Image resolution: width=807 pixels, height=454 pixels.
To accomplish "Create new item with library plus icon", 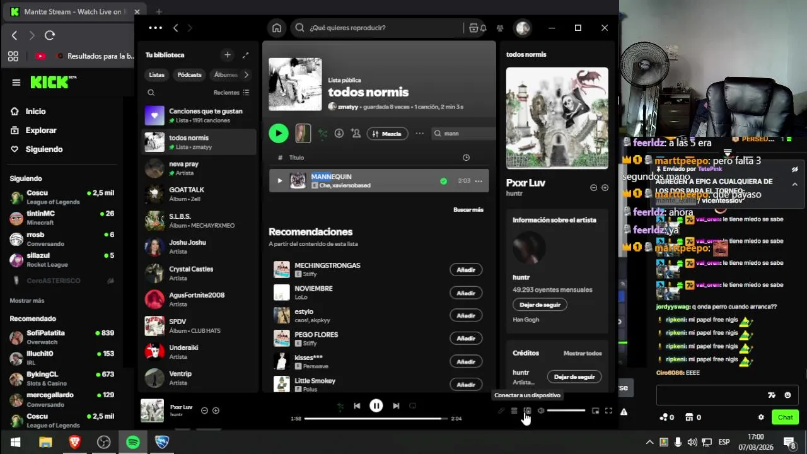I will click(x=228, y=55).
